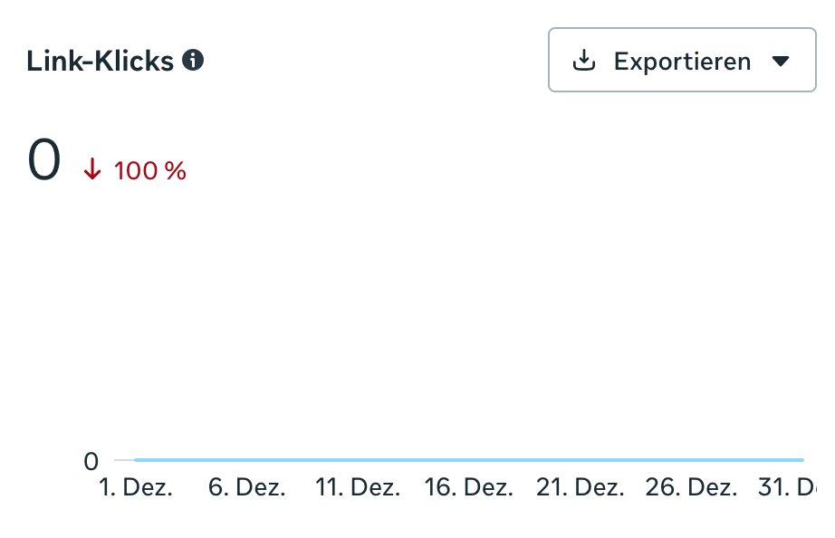Click the y-axis 0 label
The width and height of the screenshot is (835, 538).
click(x=91, y=461)
